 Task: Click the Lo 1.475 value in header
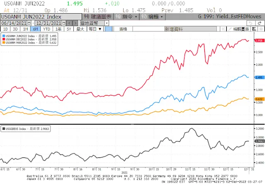tap(134, 10)
